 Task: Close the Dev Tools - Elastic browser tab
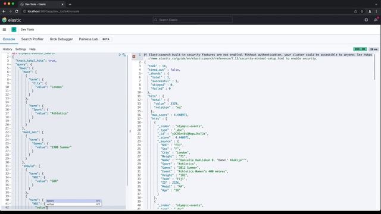coord(63,4)
